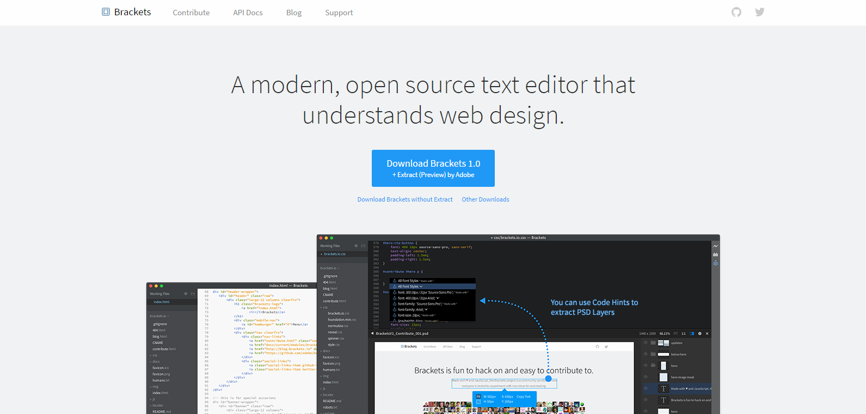Toggle eye of 'Brackets is fun to hack' layer
Screen dimensions: 866x414
[x=646, y=400]
